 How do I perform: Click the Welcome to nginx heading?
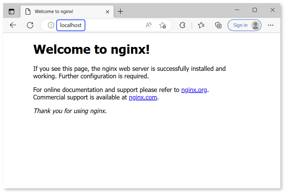click(x=91, y=49)
